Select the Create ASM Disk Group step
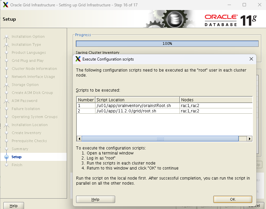 [x=32, y=93]
